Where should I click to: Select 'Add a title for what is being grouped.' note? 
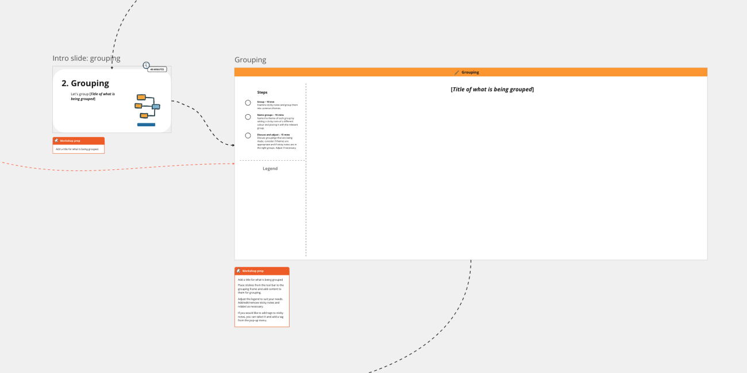[78, 149]
